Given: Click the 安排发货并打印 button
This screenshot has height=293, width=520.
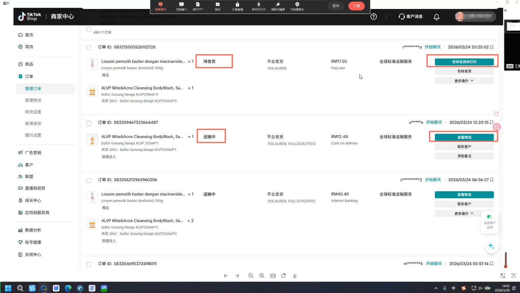Looking at the screenshot, I should (x=464, y=62).
